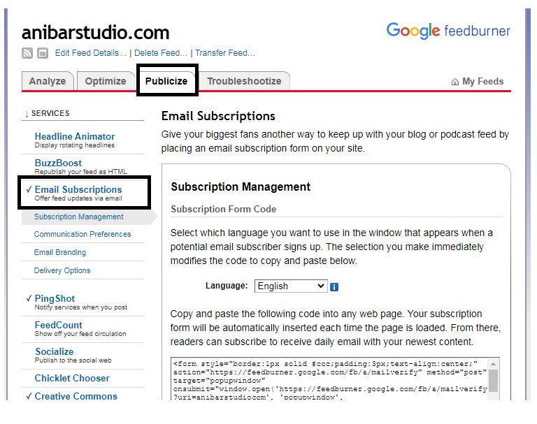Click Delete Feed link

click(161, 53)
